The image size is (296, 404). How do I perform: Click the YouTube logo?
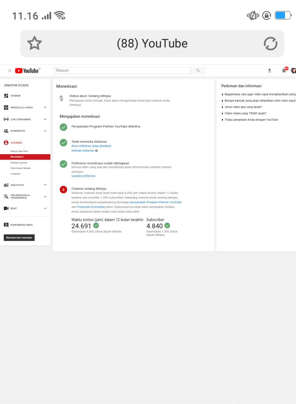pyautogui.click(x=27, y=71)
